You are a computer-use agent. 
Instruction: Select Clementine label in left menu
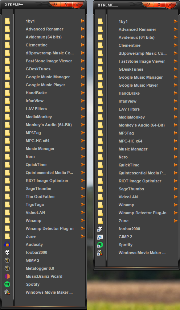coord(37,45)
